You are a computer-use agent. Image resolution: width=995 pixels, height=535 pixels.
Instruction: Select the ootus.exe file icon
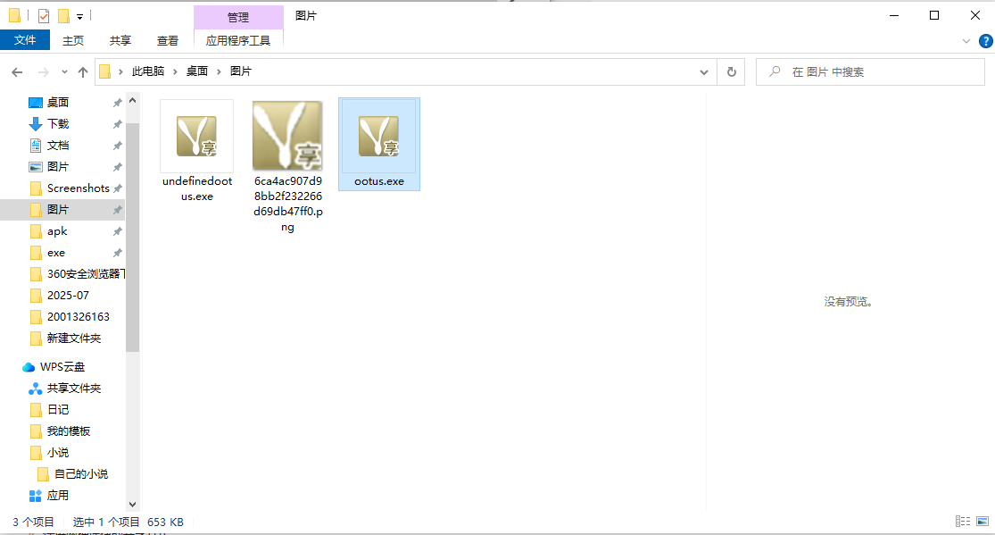coord(379,136)
